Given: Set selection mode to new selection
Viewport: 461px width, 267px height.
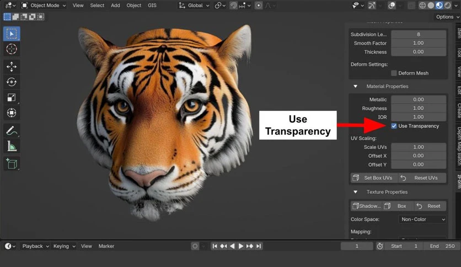Looking at the screenshot, I should point(7,17).
